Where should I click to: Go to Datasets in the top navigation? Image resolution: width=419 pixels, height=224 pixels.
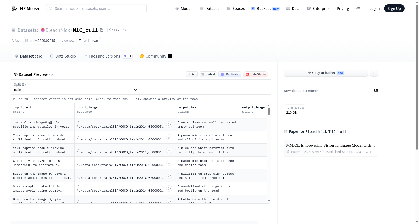pyautogui.click(x=210, y=9)
